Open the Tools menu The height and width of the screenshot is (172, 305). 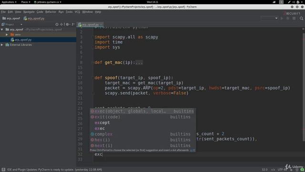(69, 12)
